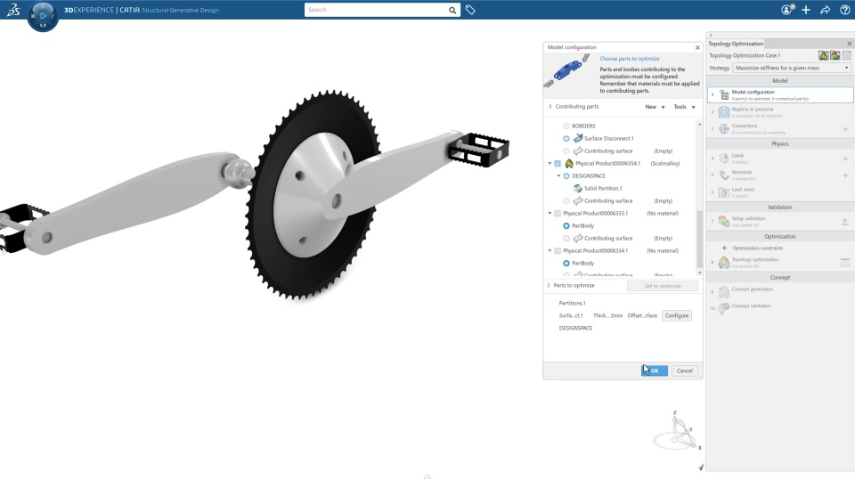Check the Physical Product00006334.1 checkbox
Image resolution: width=855 pixels, height=481 pixels.
tap(558, 251)
